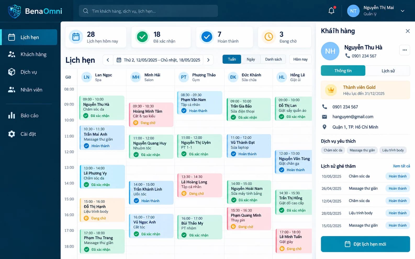Open the 18 Đã xác nhận stat card
This screenshot has width=415, height=259.
click(161, 37)
